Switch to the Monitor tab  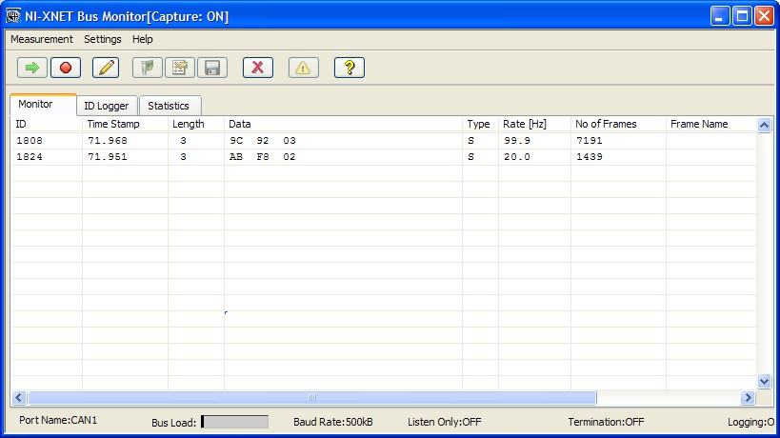click(x=43, y=105)
